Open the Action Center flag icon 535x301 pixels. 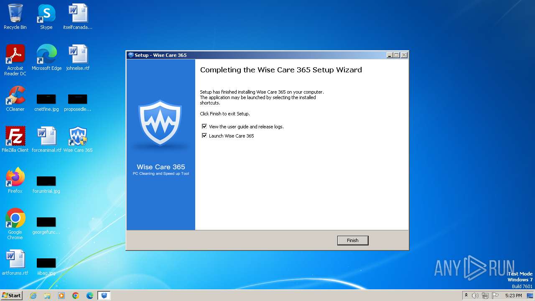tap(495, 296)
